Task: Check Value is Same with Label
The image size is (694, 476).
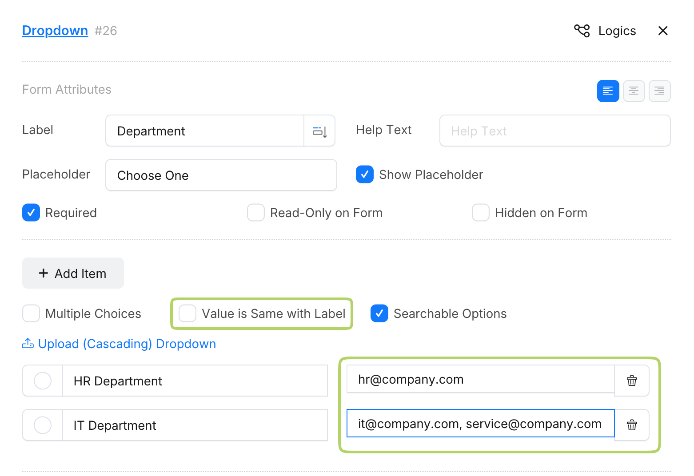Action: 187,313
